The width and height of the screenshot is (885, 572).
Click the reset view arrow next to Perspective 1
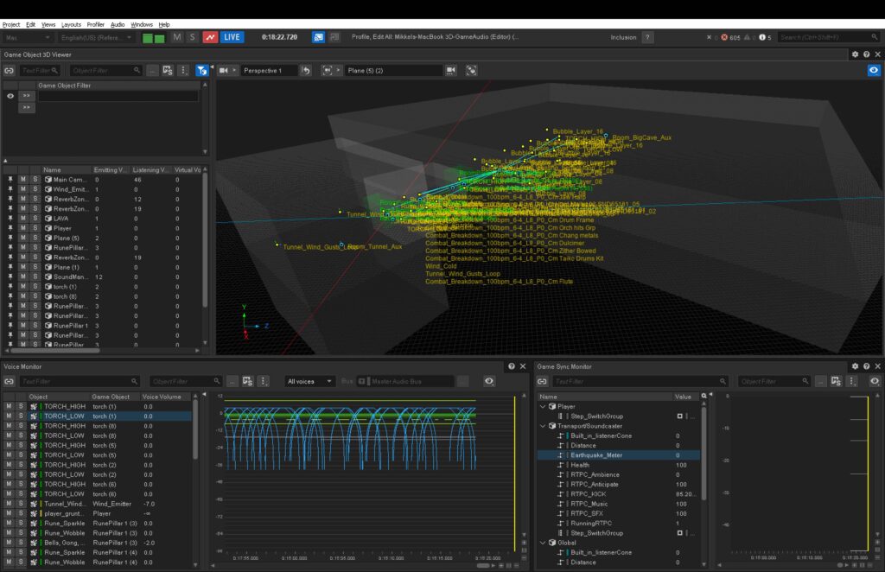pos(305,70)
